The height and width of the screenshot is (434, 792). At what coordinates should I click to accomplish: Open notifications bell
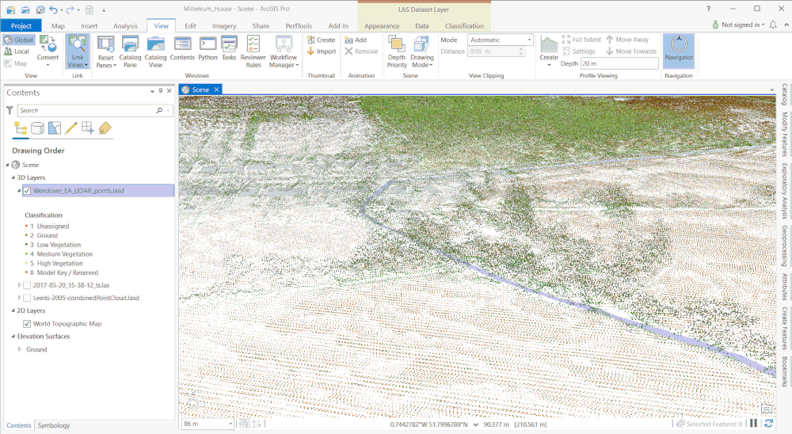point(773,25)
